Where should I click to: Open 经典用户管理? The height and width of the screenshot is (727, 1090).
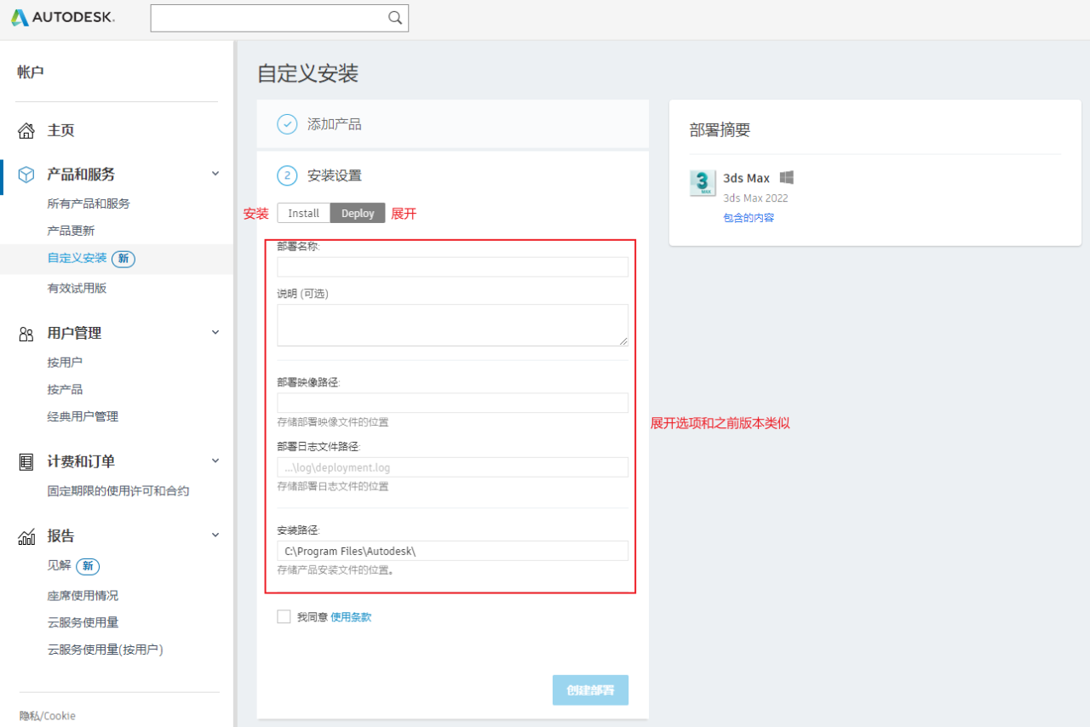tap(83, 417)
